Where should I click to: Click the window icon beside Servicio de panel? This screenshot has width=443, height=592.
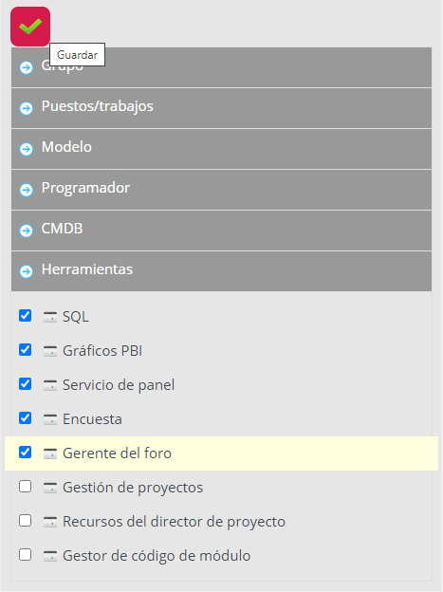coord(50,385)
